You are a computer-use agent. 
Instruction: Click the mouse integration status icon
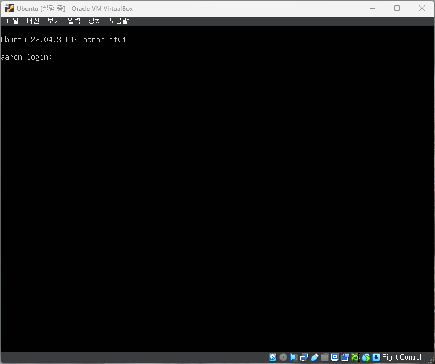click(x=366, y=357)
